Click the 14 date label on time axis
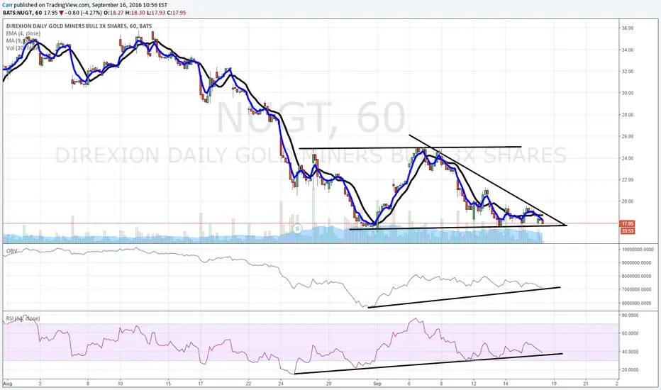 coord(506,384)
